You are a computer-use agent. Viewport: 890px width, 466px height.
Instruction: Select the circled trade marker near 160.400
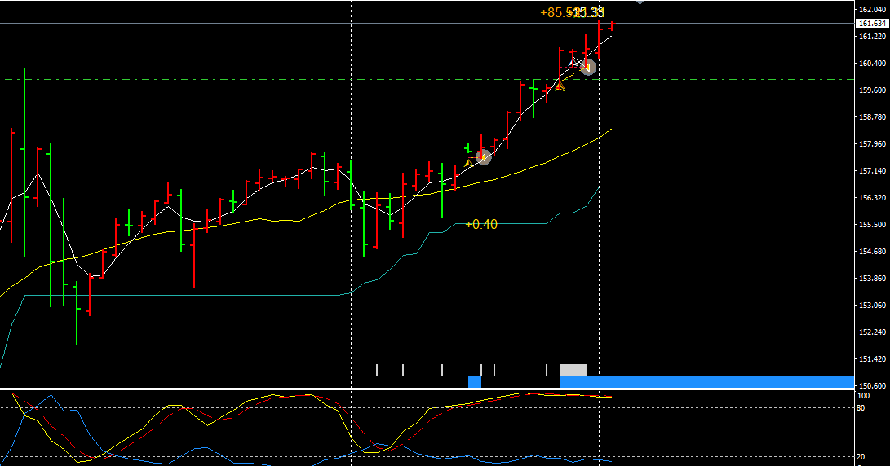587,68
